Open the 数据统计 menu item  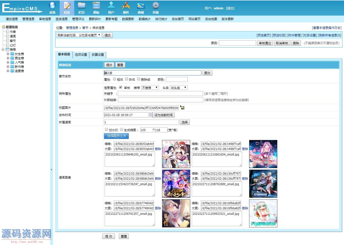click(145, 19)
